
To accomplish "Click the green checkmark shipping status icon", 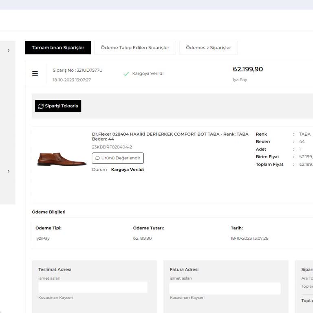I will pos(126,74).
